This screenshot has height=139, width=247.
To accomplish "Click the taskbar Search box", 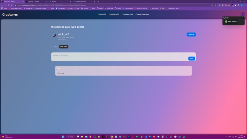I will tap(70, 137).
